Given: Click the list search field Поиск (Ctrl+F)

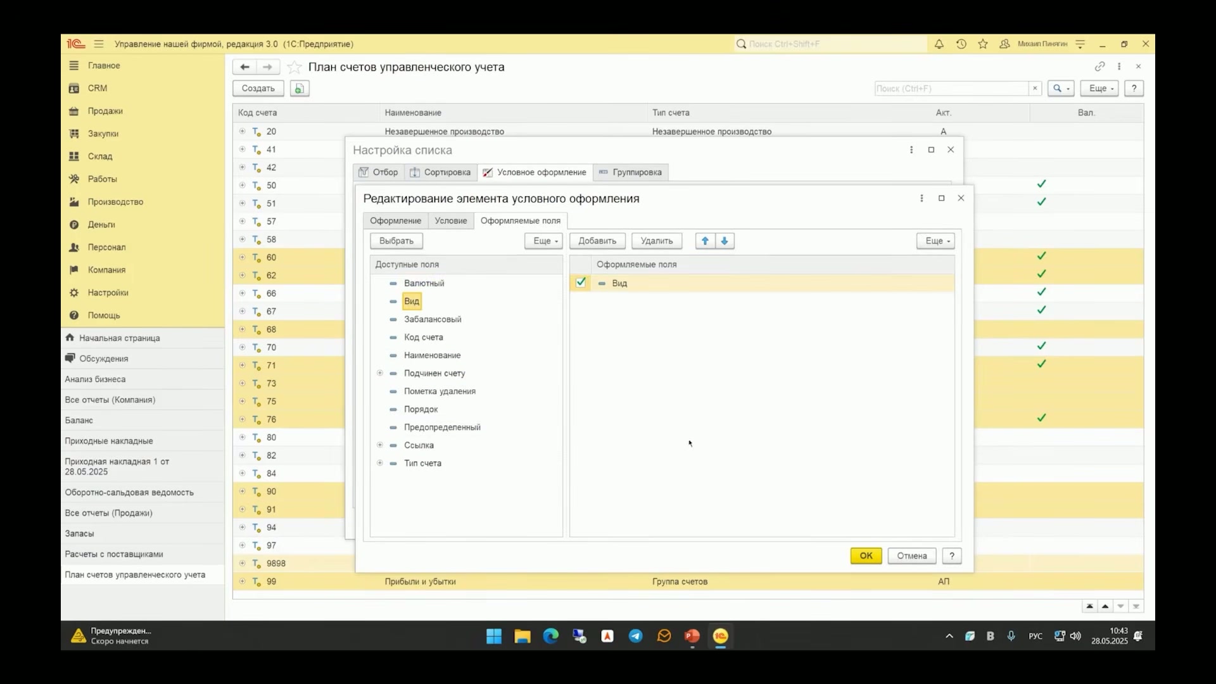Looking at the screenshot, I should coord(951,89).
